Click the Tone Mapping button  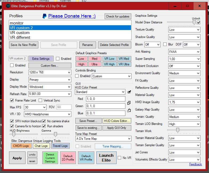[x=113, y=146]
